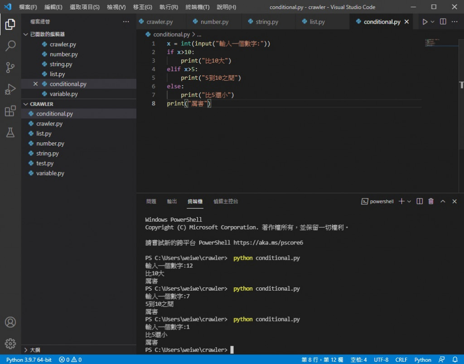Close the terminal panel

454,201
